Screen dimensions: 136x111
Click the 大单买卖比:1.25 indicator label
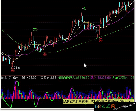(x=123, y=77)
